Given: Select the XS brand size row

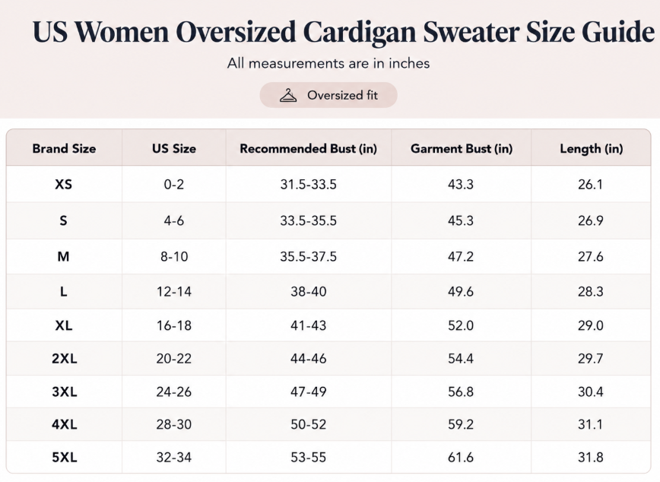Looking at the screenshot, I should 328,184.
